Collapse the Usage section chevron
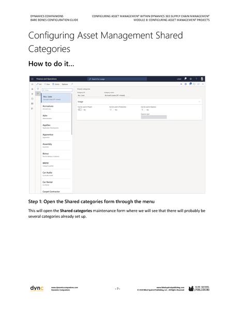This screenshot has width=240, height=311. coord(199,102)
